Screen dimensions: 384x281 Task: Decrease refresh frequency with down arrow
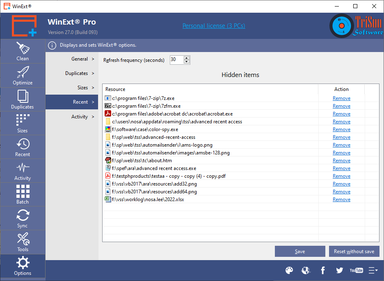pyautogui.click(x=187, y=61)
